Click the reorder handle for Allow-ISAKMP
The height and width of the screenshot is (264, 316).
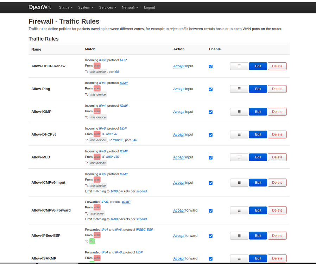coord(239,258)
